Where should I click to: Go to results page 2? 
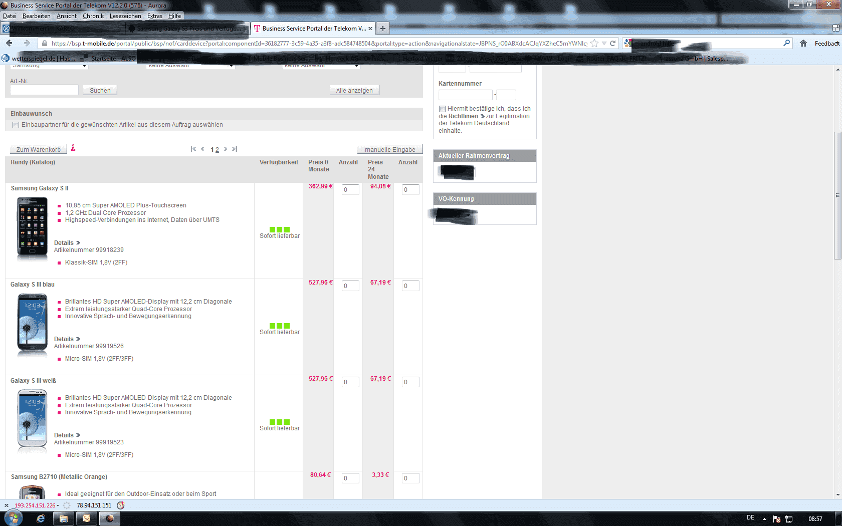[217, 150]
